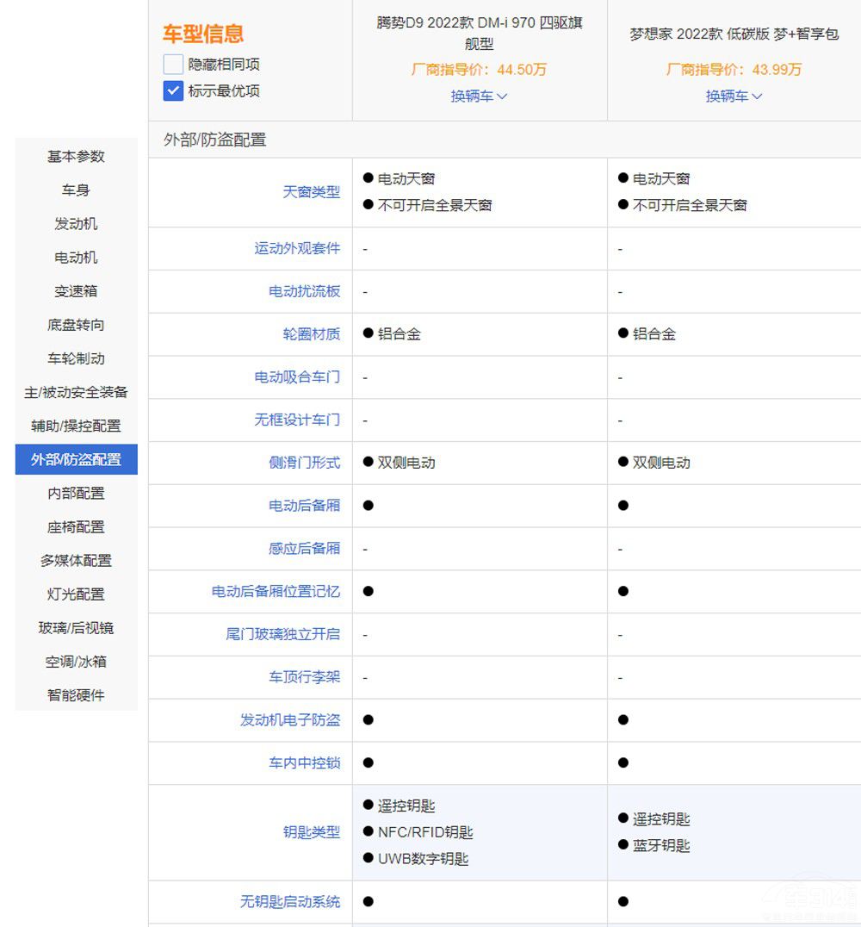The image size is (861, 927).
Task: Open 梦想家 2022款 低碳版 model title
Action: pyautogui.click(x=734, y=34)
